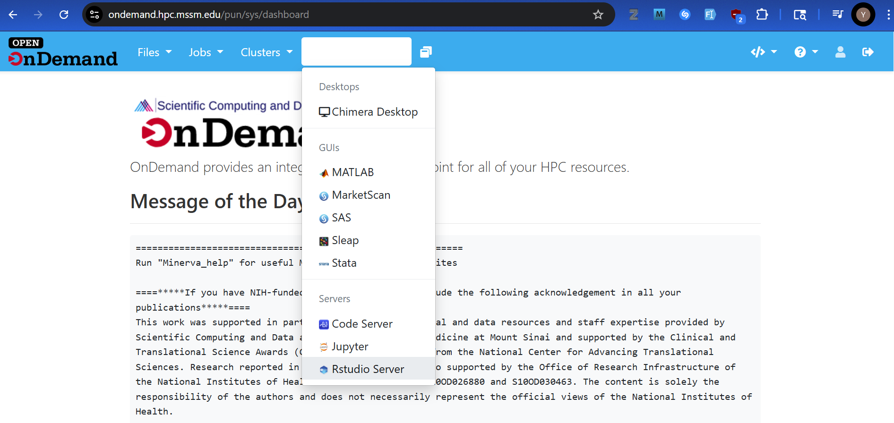894x423 pixels.
Task: Expand the Jobs dropdown menu
Action: click(x=206, y=52)
